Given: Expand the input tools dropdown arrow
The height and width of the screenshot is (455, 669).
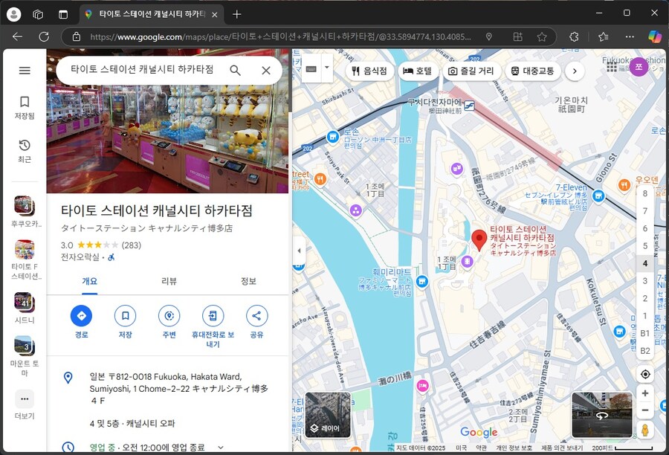Looking at the screenshot, I should click(x=327, y=68).
